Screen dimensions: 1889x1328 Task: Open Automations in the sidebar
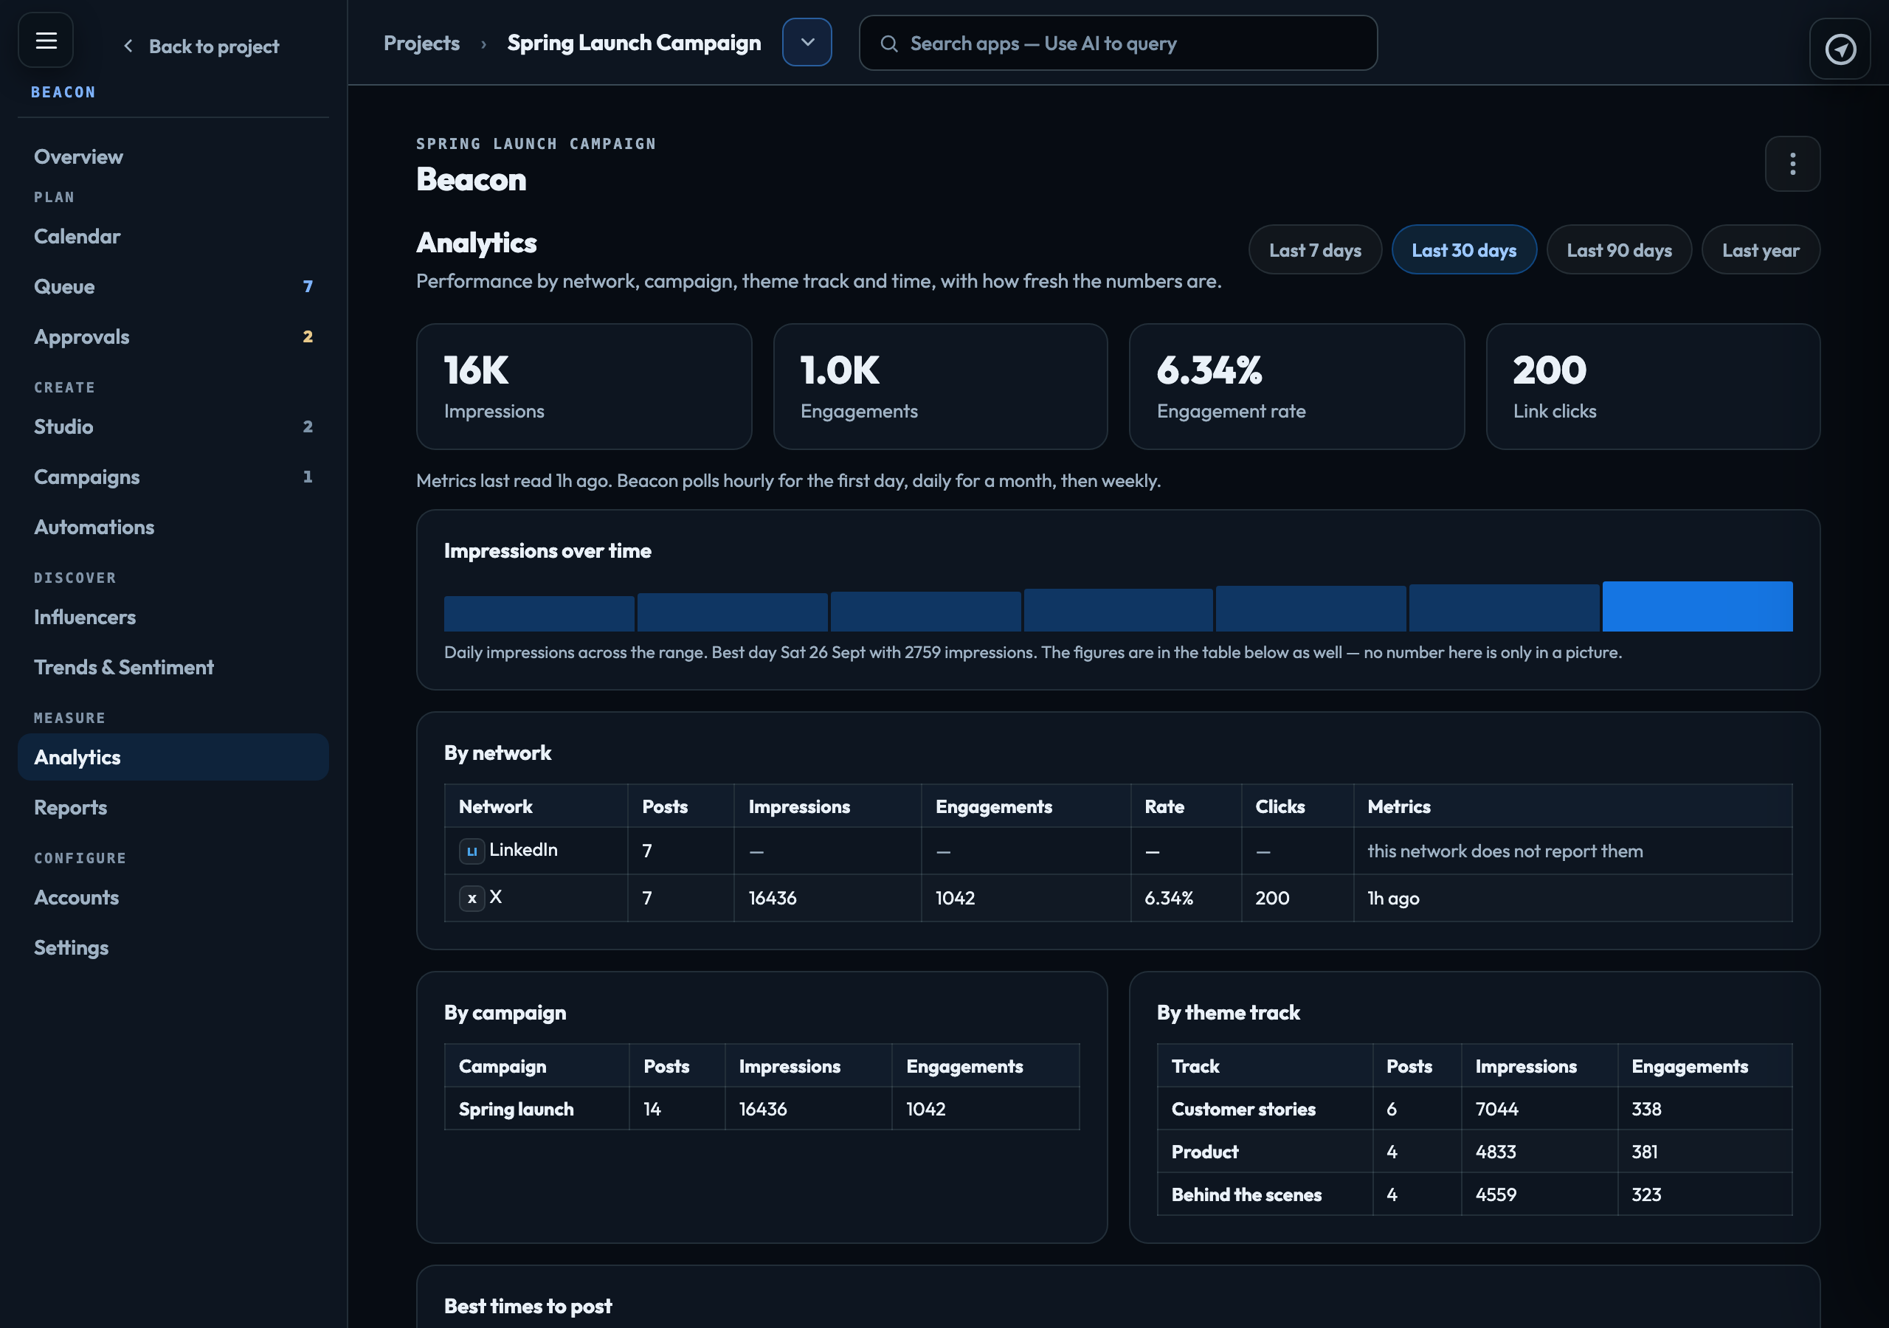coord(173,528)
